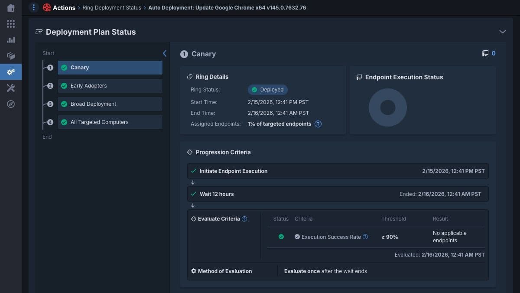The width and height of the screenshot is (520, 293).
Task: Open the Home icon in sidebar
Action: point(11,8)
